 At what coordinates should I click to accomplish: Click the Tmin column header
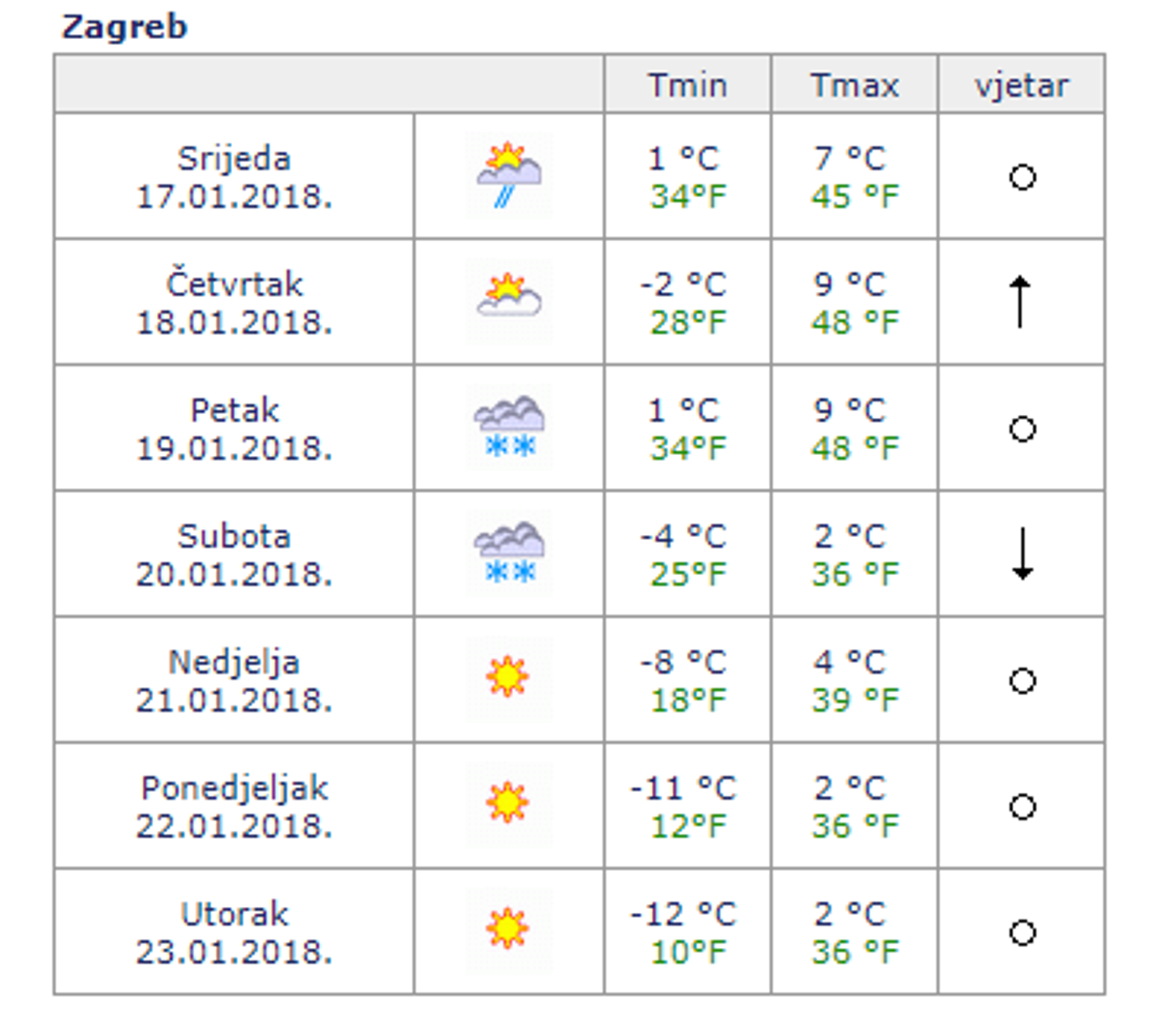click(x=687, y=86)
